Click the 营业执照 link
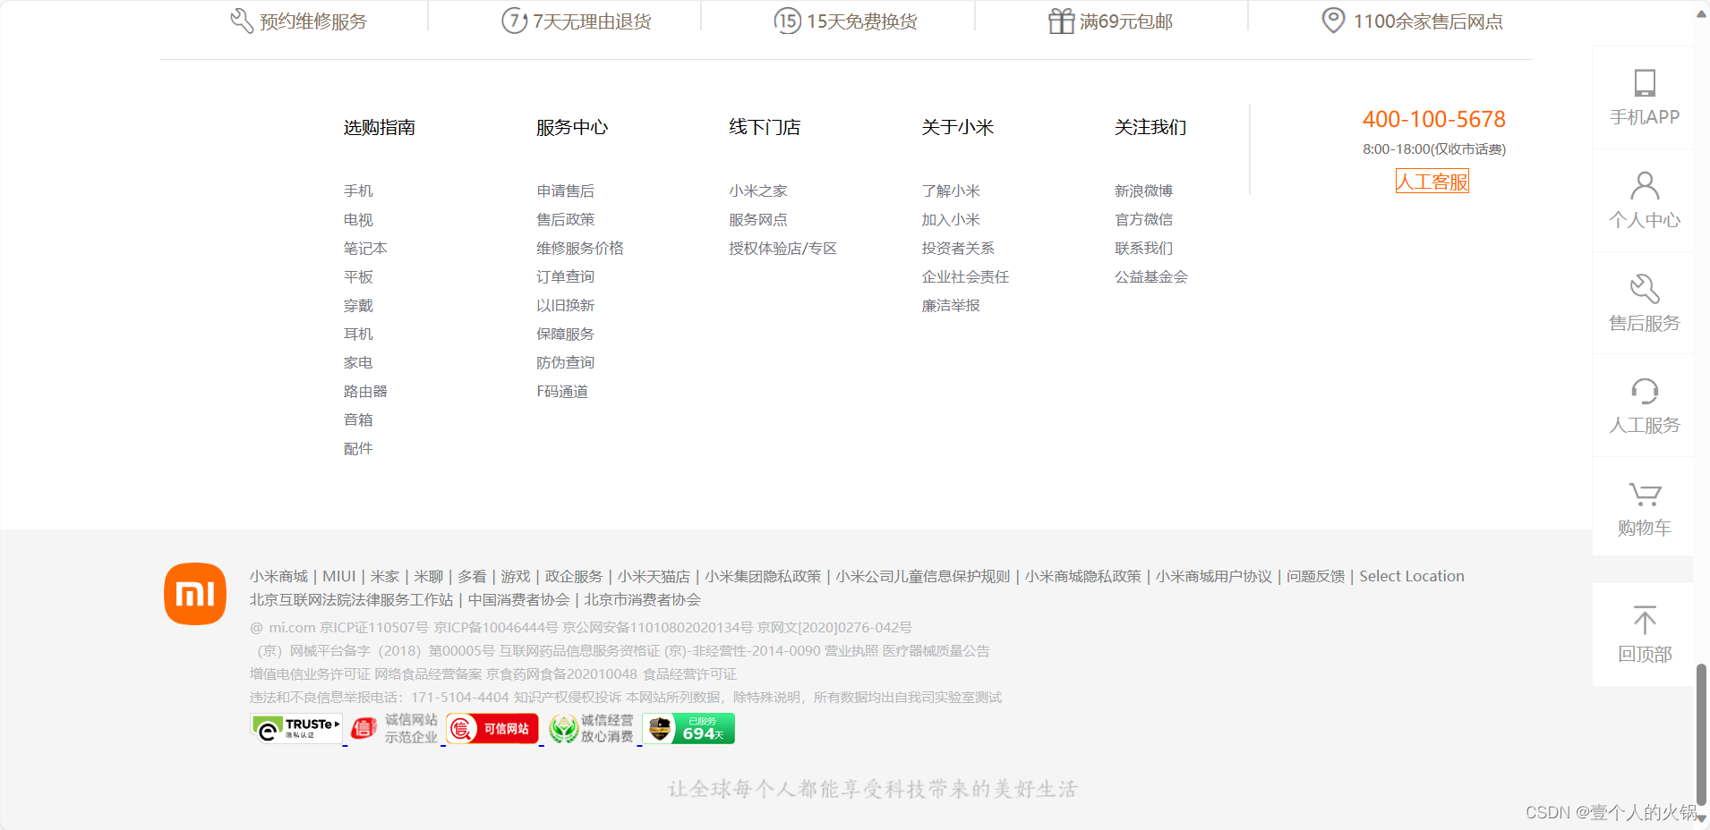 tap(851, 650)
